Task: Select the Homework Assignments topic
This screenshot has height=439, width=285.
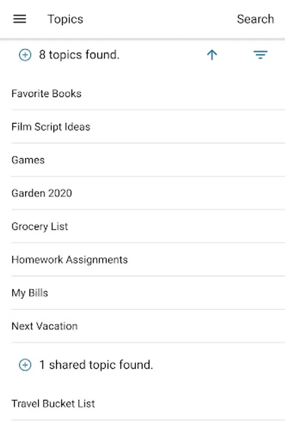Action: [x=69, y=259]
